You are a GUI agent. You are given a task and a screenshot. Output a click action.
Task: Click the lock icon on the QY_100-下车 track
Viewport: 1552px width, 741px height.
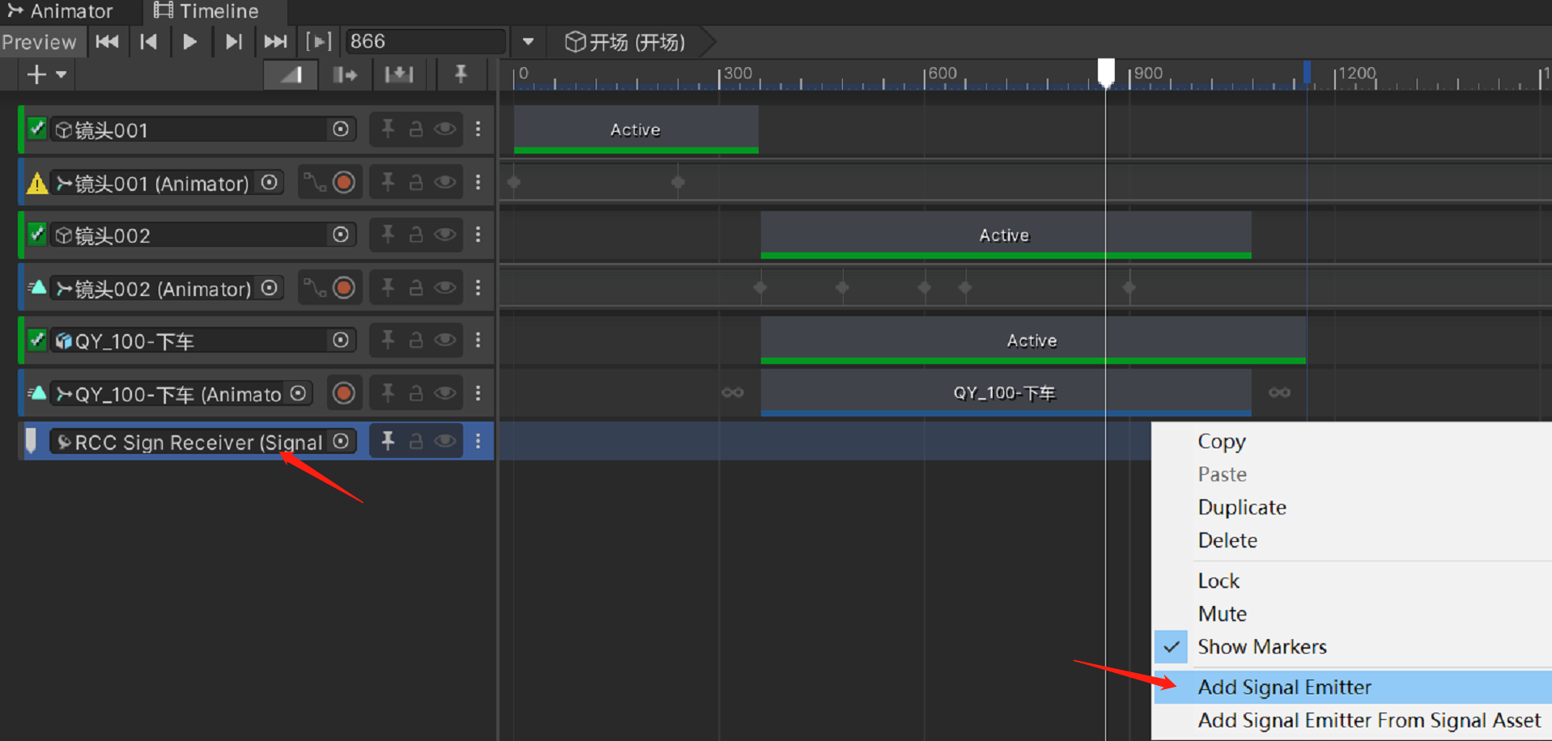(x=416, y=340)
